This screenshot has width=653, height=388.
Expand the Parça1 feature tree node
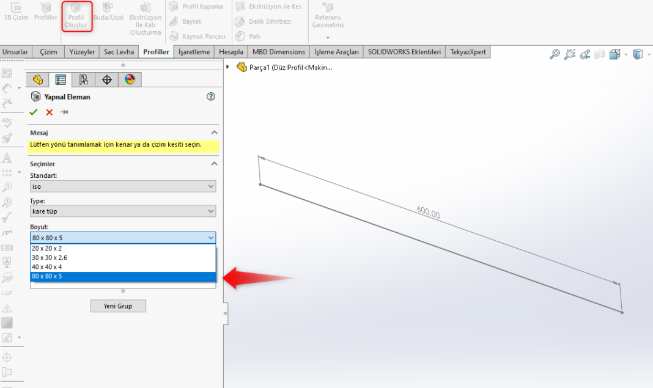click(229, 67)
